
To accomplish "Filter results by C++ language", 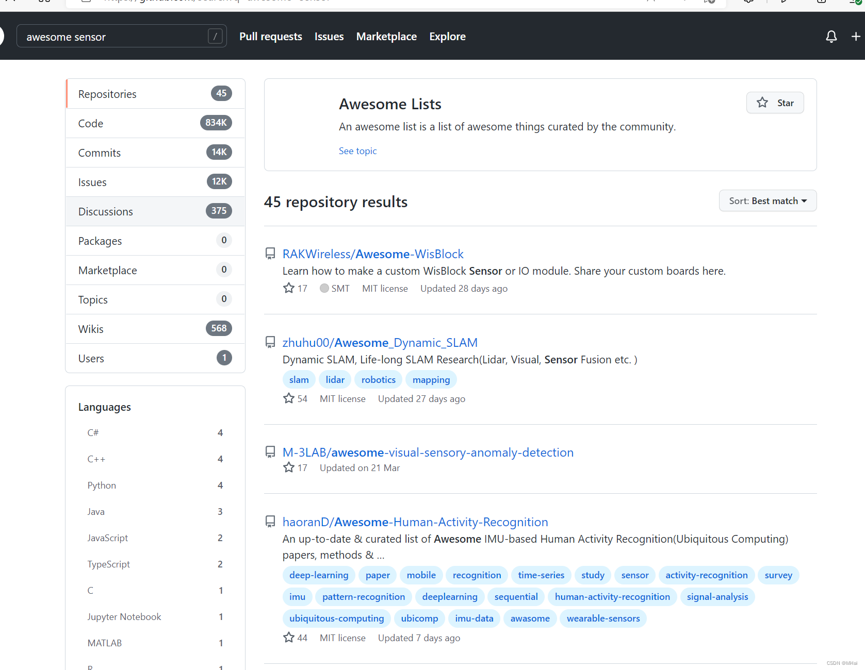I will [155, 459].
